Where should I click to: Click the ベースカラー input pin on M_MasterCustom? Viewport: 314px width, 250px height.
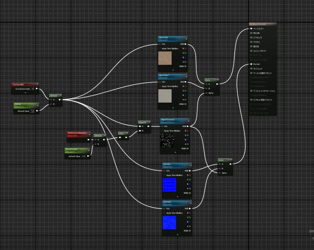point(251,29)
